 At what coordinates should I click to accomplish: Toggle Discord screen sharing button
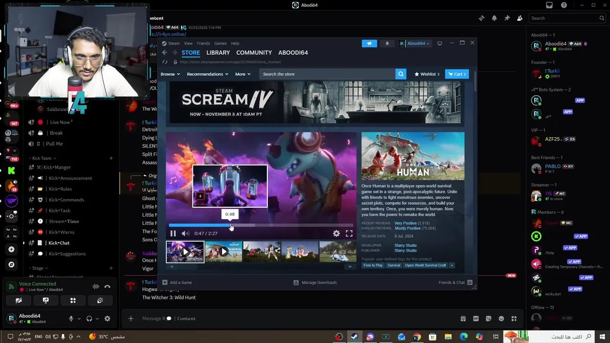(46, 301)
